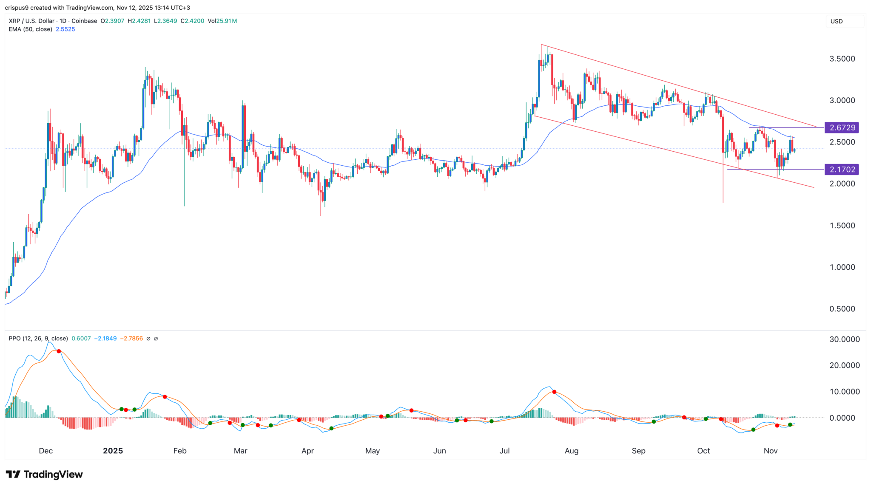Click the 2025 label on time axis

(113, 451)
